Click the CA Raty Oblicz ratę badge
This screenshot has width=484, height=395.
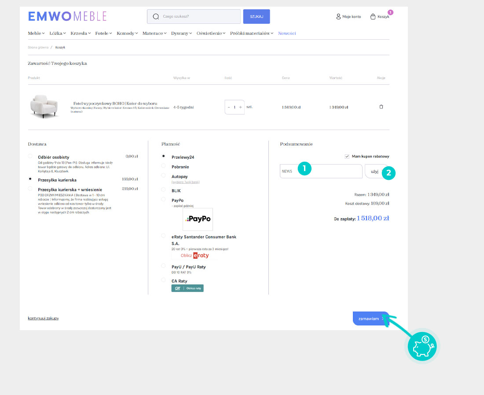tap(187, 288)
